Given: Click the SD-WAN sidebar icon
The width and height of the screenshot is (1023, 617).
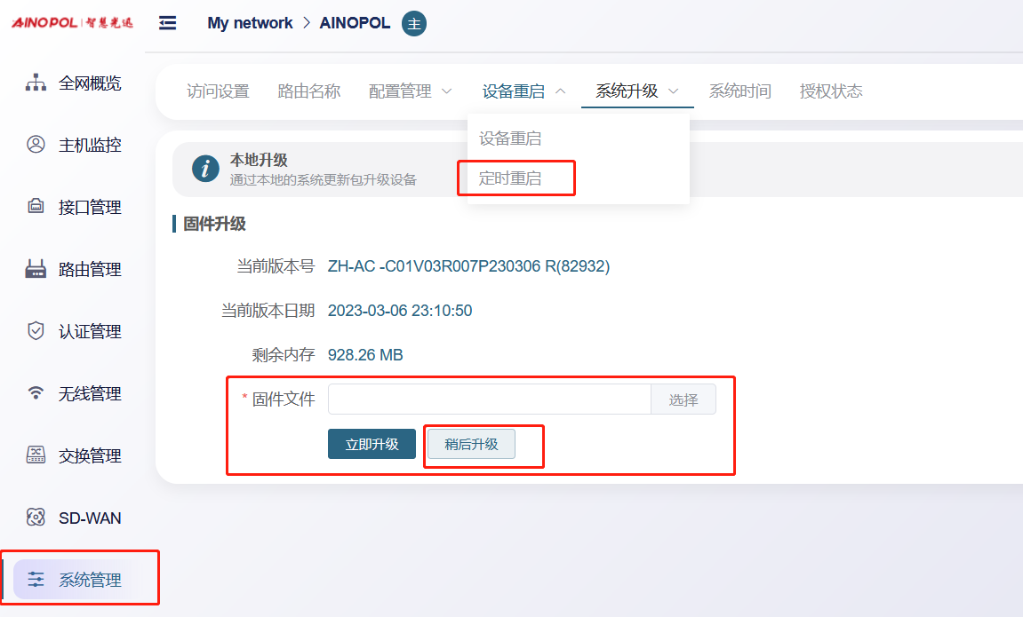Looking at the screenshot, I should pyautogui.click(x=36, y=518).
